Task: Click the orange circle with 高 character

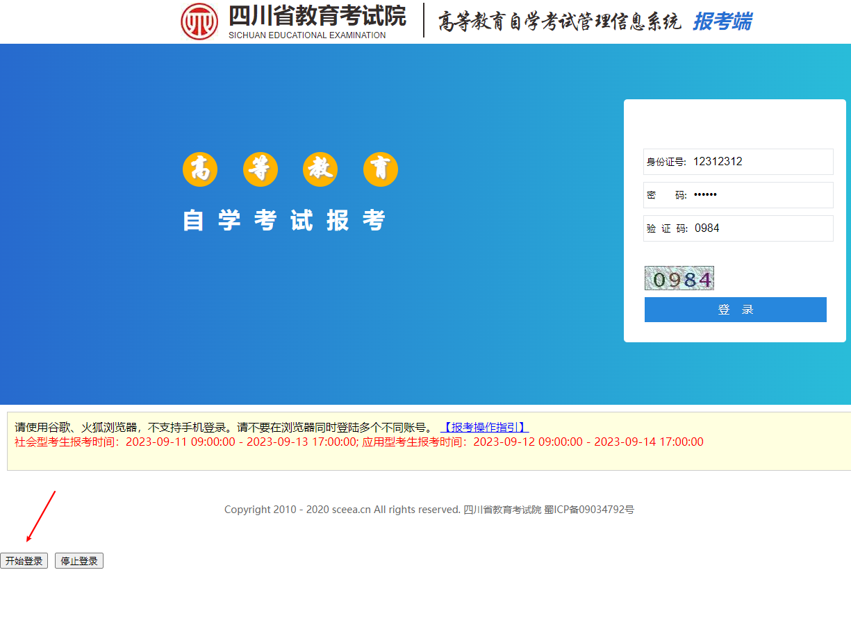Action: click(x=200, y=169)
